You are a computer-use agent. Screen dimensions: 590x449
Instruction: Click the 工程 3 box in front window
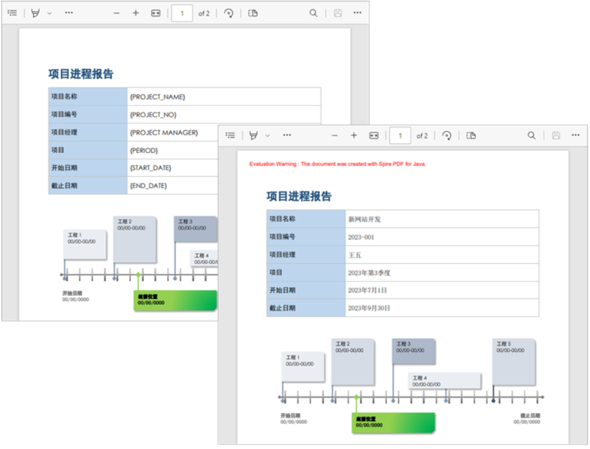(x=414, y=352)
